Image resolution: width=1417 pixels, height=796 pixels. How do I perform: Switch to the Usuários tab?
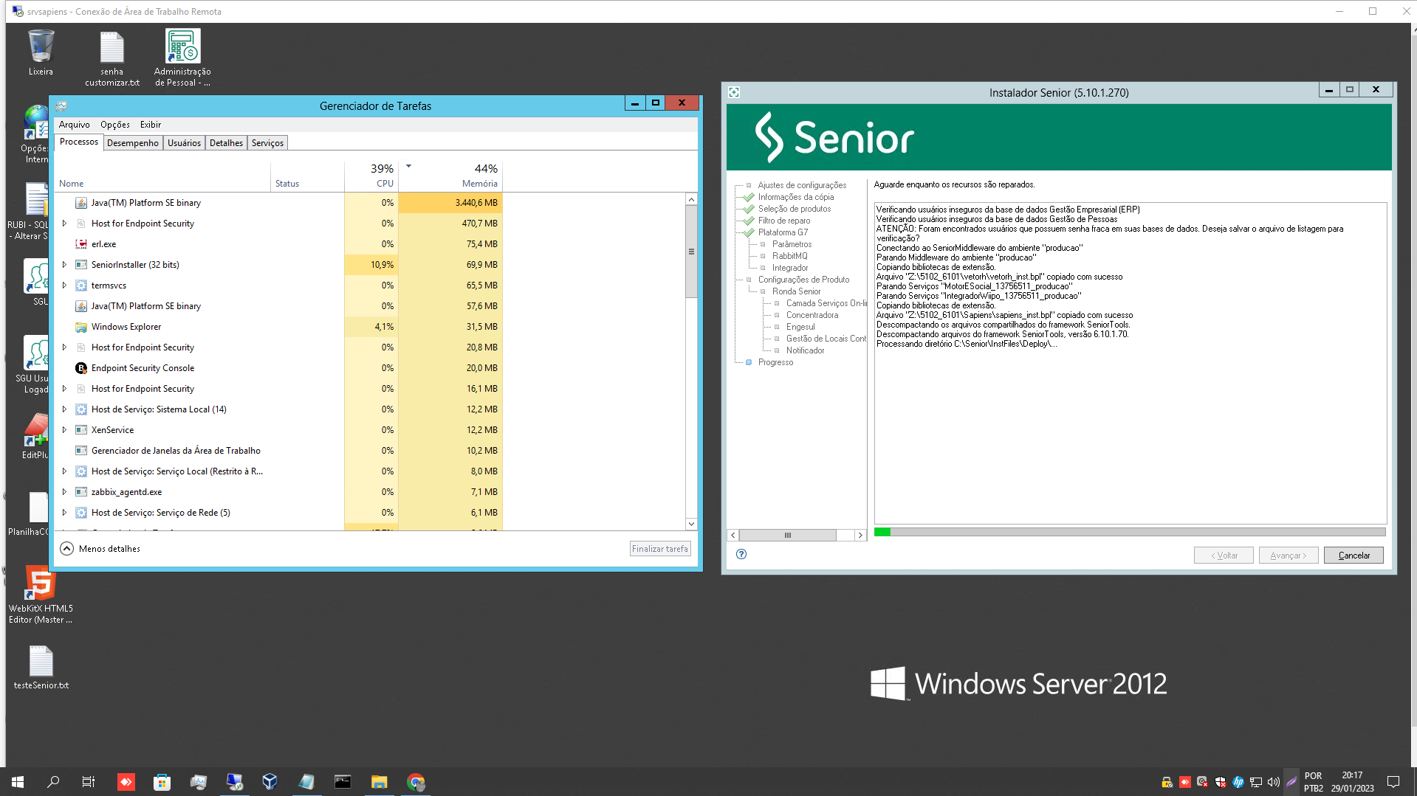click(184, 143)
